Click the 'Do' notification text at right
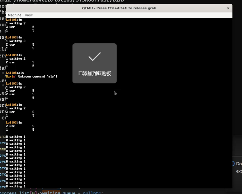The image size is (242, 194). (239, 164)
